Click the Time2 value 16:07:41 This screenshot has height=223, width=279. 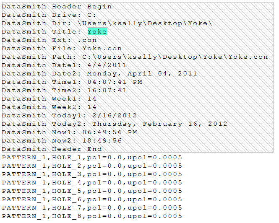click(107, 90)
